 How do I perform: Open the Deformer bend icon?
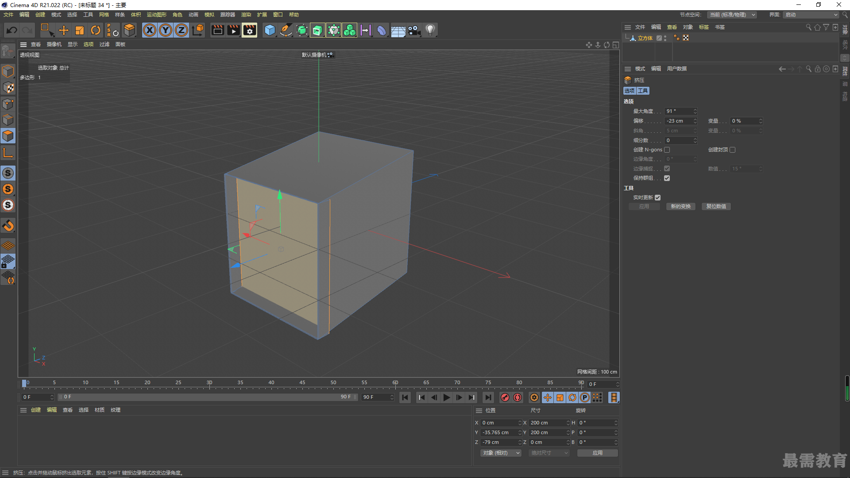(382, 30)
